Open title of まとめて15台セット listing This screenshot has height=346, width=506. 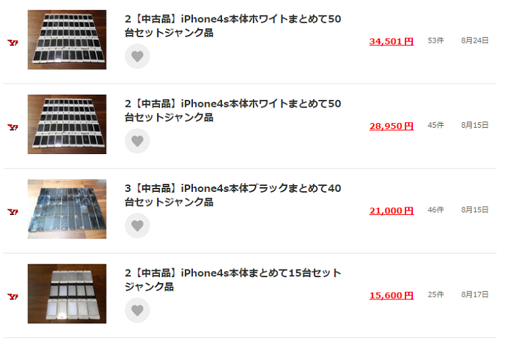click(233, 280)
